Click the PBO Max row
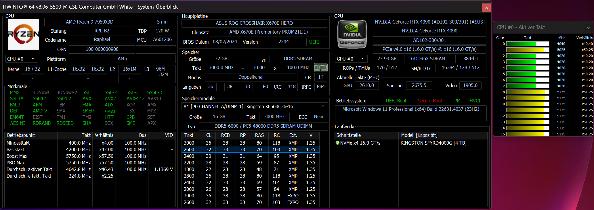Image resolution: width=594 pixels, height=210 pixels. click(x=90, y=163)
